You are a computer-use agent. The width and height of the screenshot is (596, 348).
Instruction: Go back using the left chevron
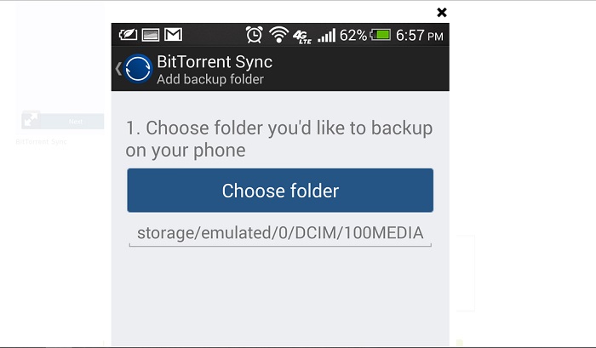coord(117,69)
